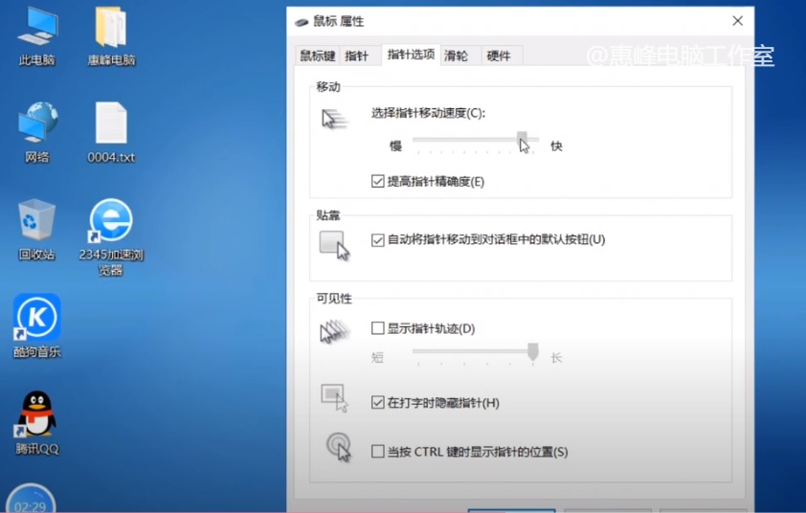Click the hide pointer while typing icon
Image resolution: width=806 pixels, height=513 pixels.
pos(335,398)
